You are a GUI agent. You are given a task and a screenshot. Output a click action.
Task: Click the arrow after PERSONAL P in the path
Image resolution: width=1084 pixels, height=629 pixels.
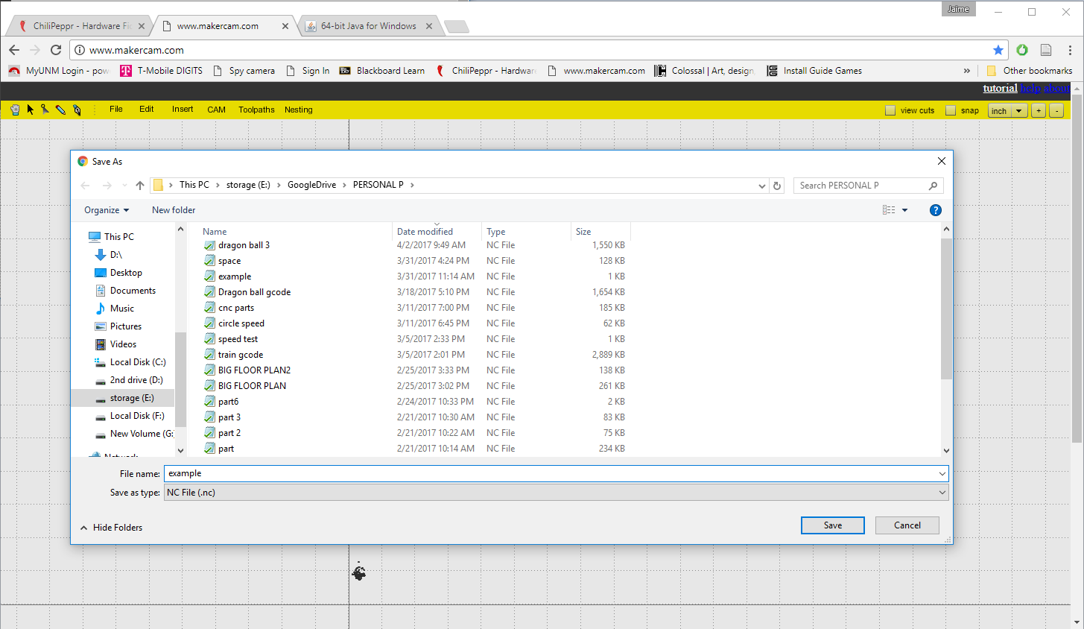[x=412, y=185]
